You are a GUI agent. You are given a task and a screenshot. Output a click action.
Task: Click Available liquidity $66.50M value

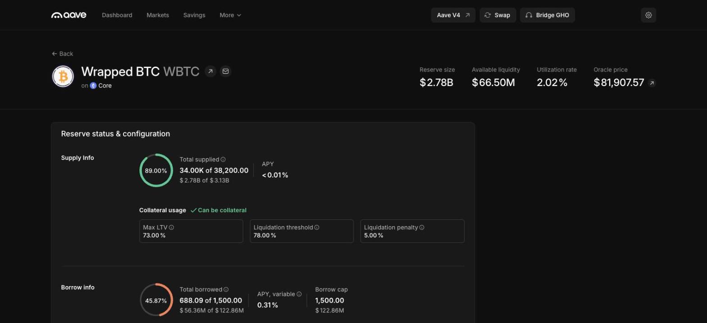(x=493, y=82)
